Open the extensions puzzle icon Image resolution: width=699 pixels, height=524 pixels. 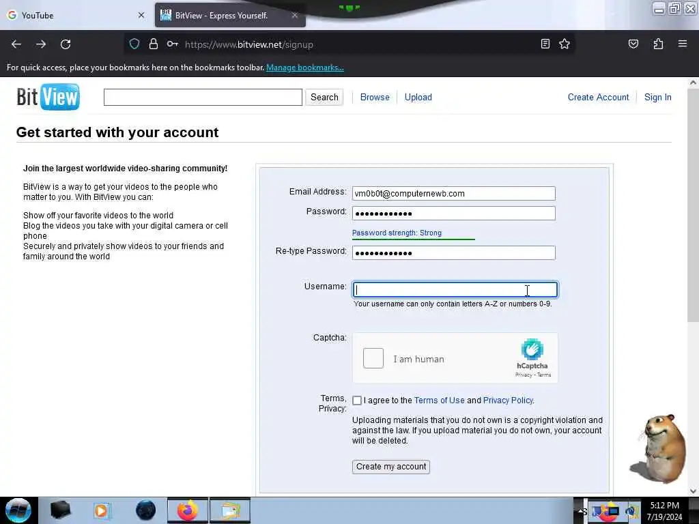[x=658, y=44]
